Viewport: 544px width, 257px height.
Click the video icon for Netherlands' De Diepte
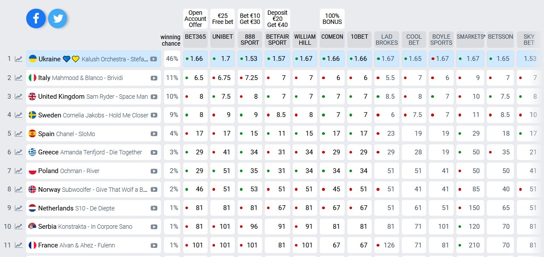click(154, 208)
